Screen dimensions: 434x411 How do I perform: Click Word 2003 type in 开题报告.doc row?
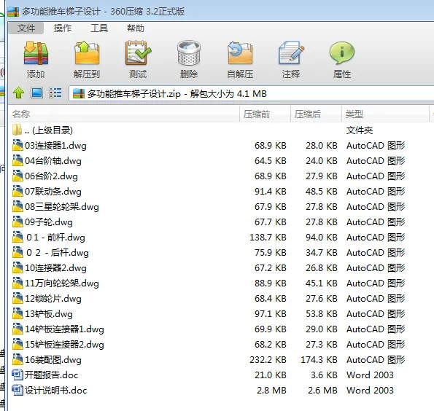coord(370,375)
